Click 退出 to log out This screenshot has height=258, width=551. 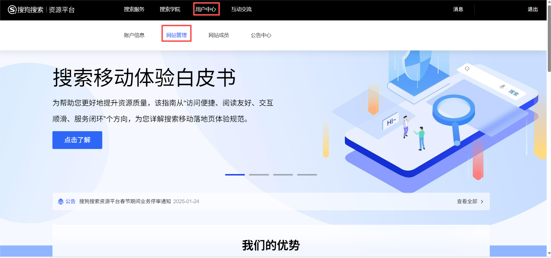click(533, 9)
